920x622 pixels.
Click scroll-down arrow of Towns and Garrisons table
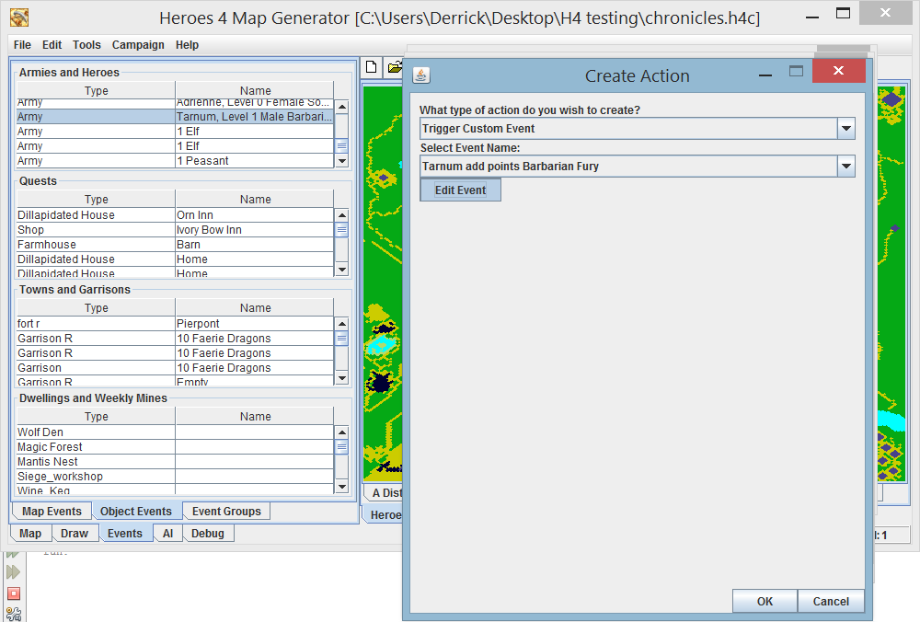coord(342,378)
